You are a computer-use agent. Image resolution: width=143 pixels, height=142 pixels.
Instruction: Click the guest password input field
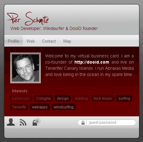[111, 123]
